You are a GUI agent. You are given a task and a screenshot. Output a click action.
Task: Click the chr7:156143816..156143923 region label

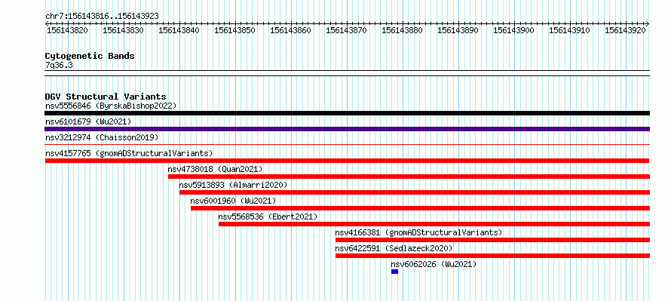click(102, 16)
